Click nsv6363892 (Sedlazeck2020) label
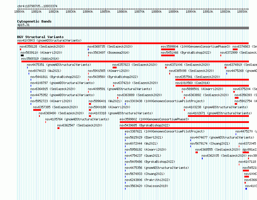This screenshot has width=257, height=200. [x=206, y=95]
